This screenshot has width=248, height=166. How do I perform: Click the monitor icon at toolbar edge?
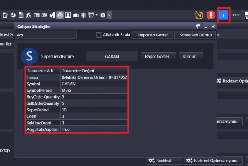point(246,15)
